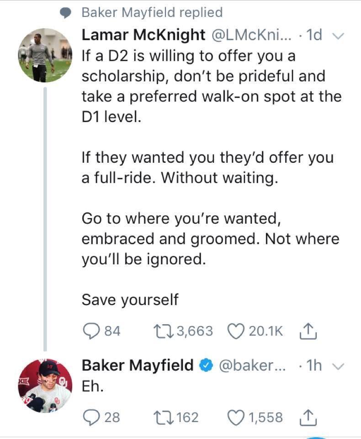The image size is (361, 439).
Task: Open options chevron on Lamar McKnight's tweet
Action: pyautogui.click(x=338, y=36)
